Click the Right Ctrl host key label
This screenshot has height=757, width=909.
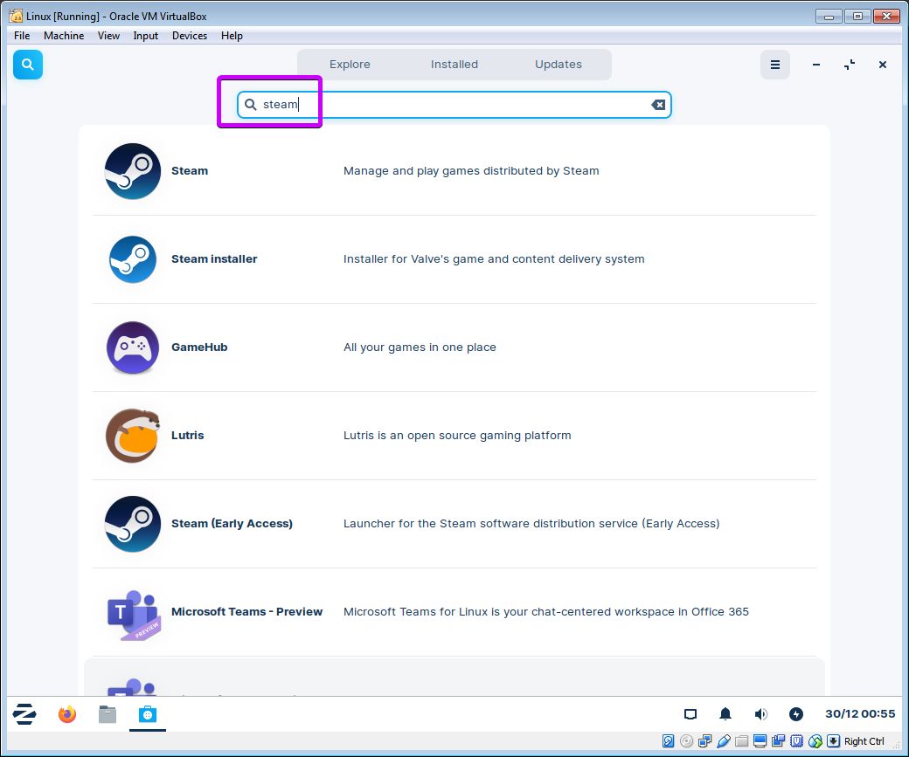pos(864,740)
